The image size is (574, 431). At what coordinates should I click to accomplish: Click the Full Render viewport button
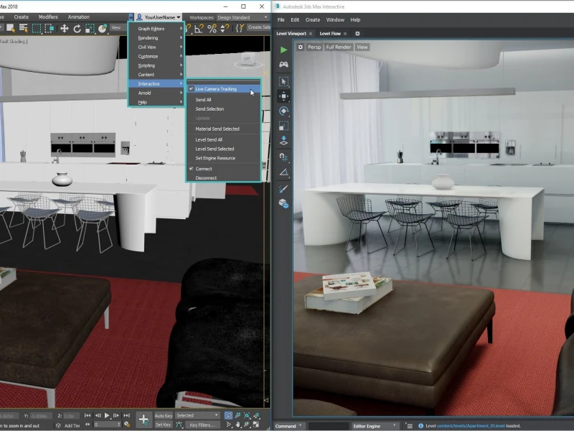(x=338, y=47)
